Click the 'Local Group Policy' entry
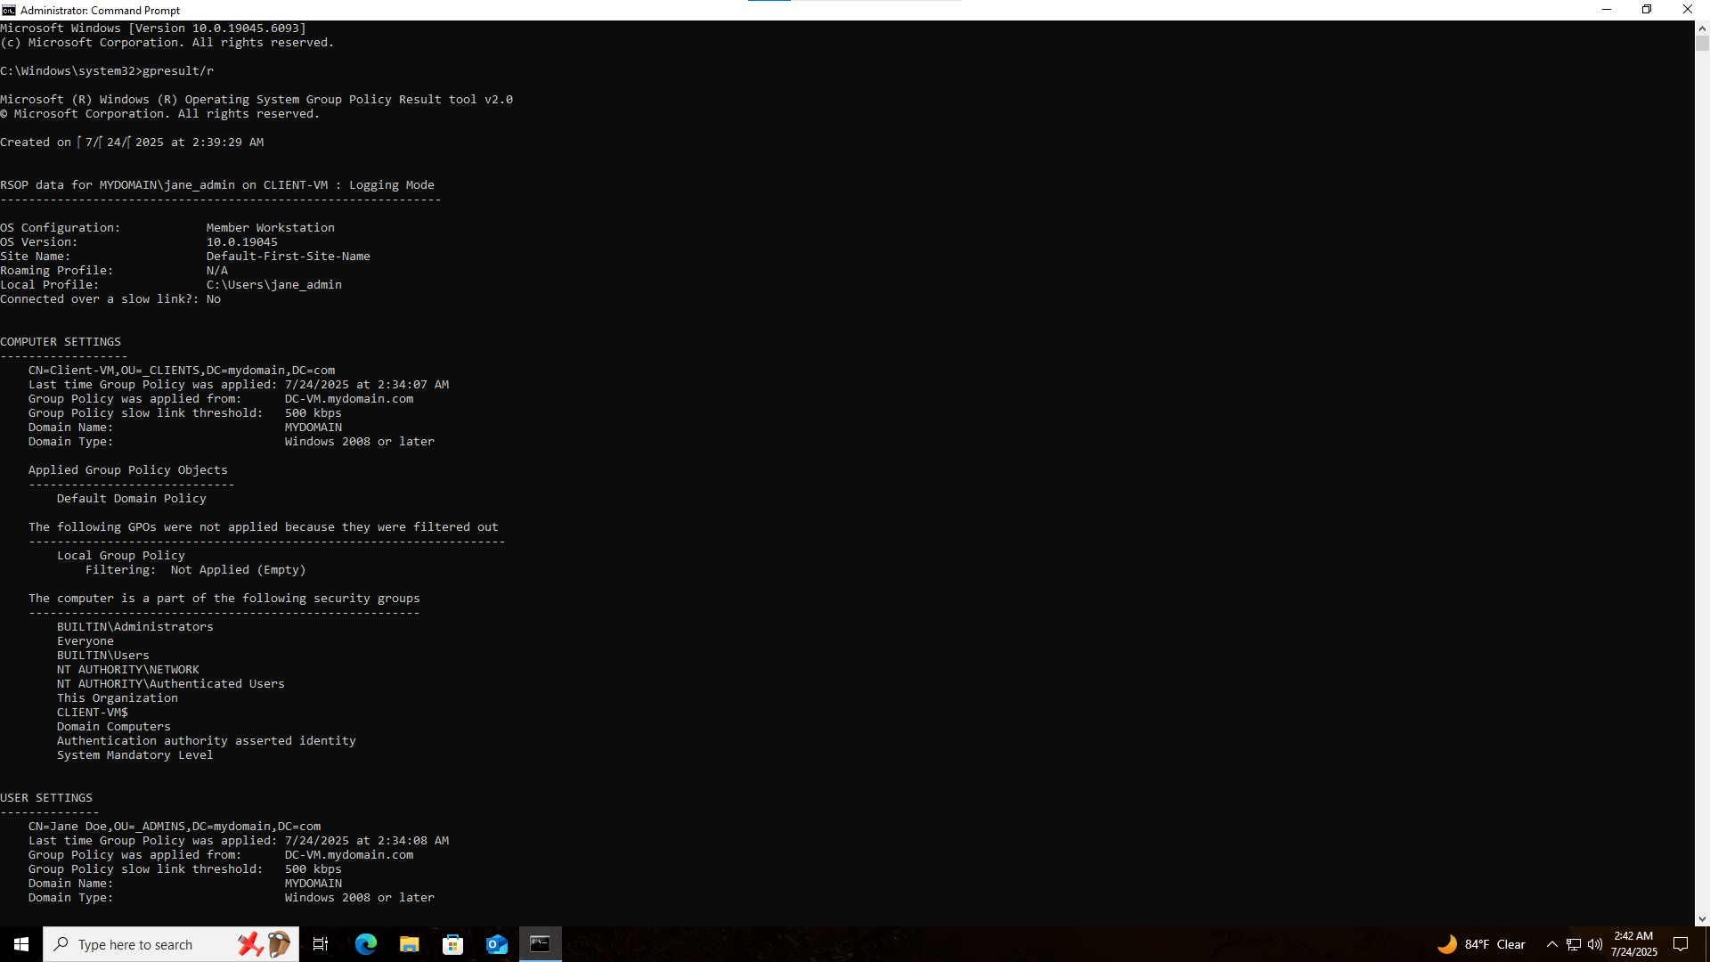 tap(121, 555)
